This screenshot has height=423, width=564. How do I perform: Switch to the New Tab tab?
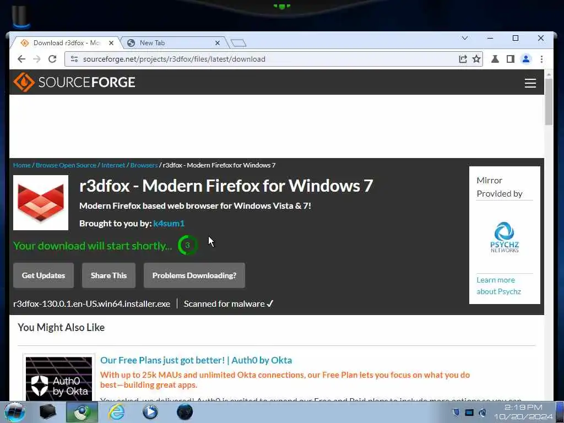click(172, 43)
